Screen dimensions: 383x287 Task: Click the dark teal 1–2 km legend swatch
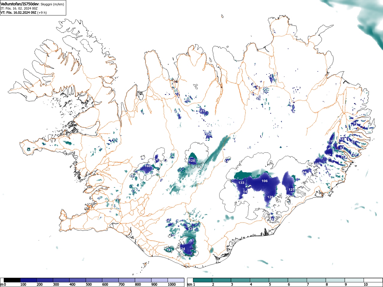tap(203, 280)
